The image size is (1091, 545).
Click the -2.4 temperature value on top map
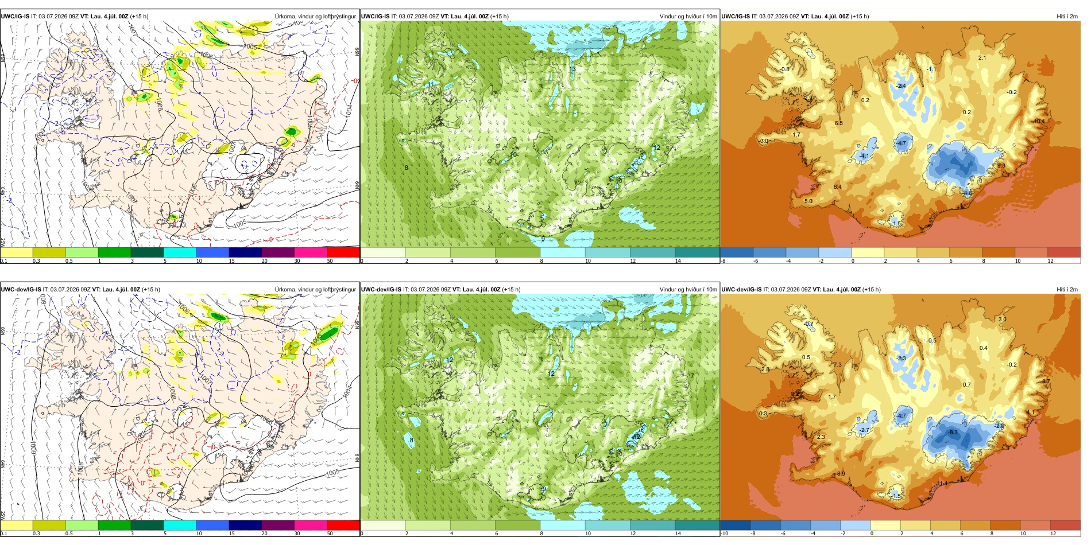click(x=901, y=86)
